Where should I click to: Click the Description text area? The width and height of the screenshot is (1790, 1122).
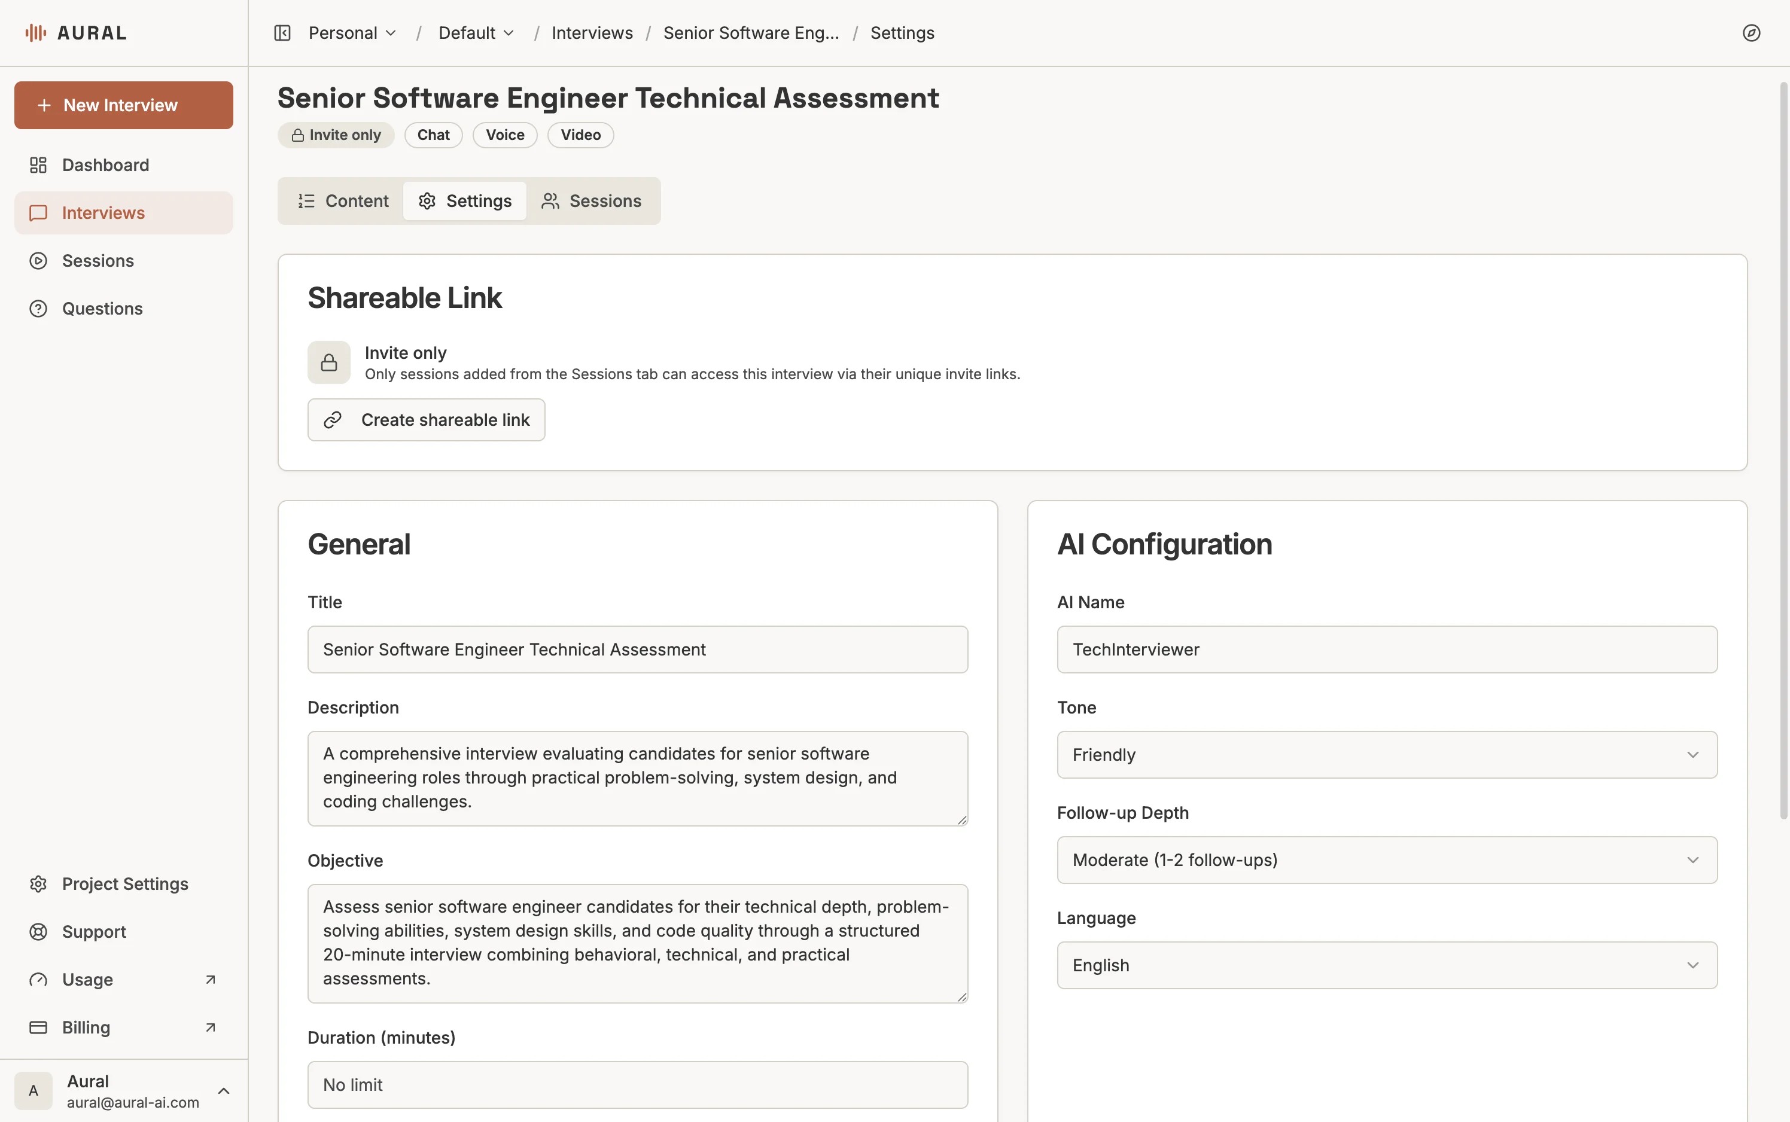pos(638,779)
